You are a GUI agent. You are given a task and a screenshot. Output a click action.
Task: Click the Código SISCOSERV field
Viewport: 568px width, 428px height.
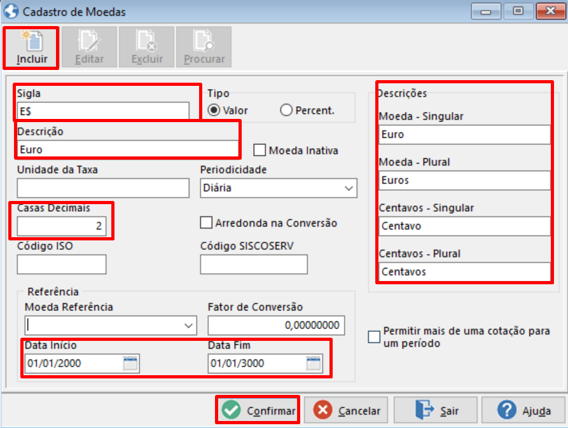tap(254, 265)
